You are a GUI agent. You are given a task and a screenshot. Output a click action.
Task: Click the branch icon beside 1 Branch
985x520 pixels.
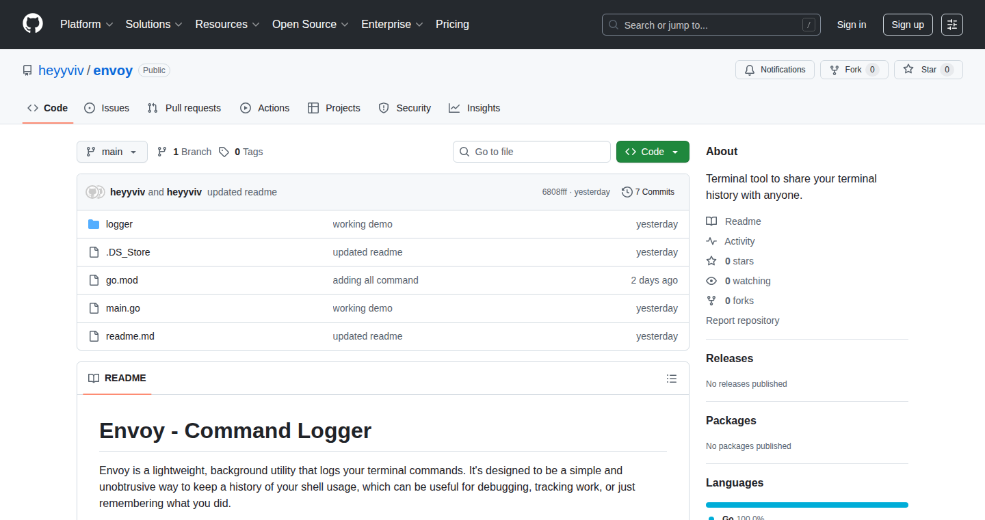[162, 152]
